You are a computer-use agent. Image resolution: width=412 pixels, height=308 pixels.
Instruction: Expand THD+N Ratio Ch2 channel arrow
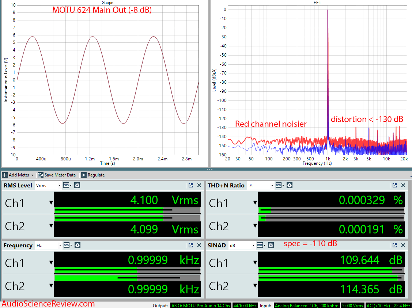coord(255,226)
